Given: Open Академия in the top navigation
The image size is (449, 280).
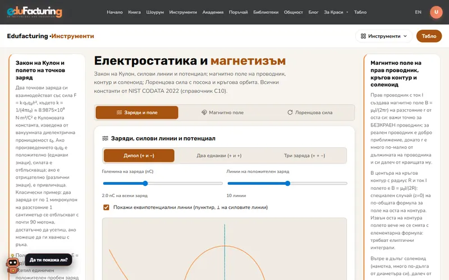Looking at the screenshot, I should [x=213, y=12].
